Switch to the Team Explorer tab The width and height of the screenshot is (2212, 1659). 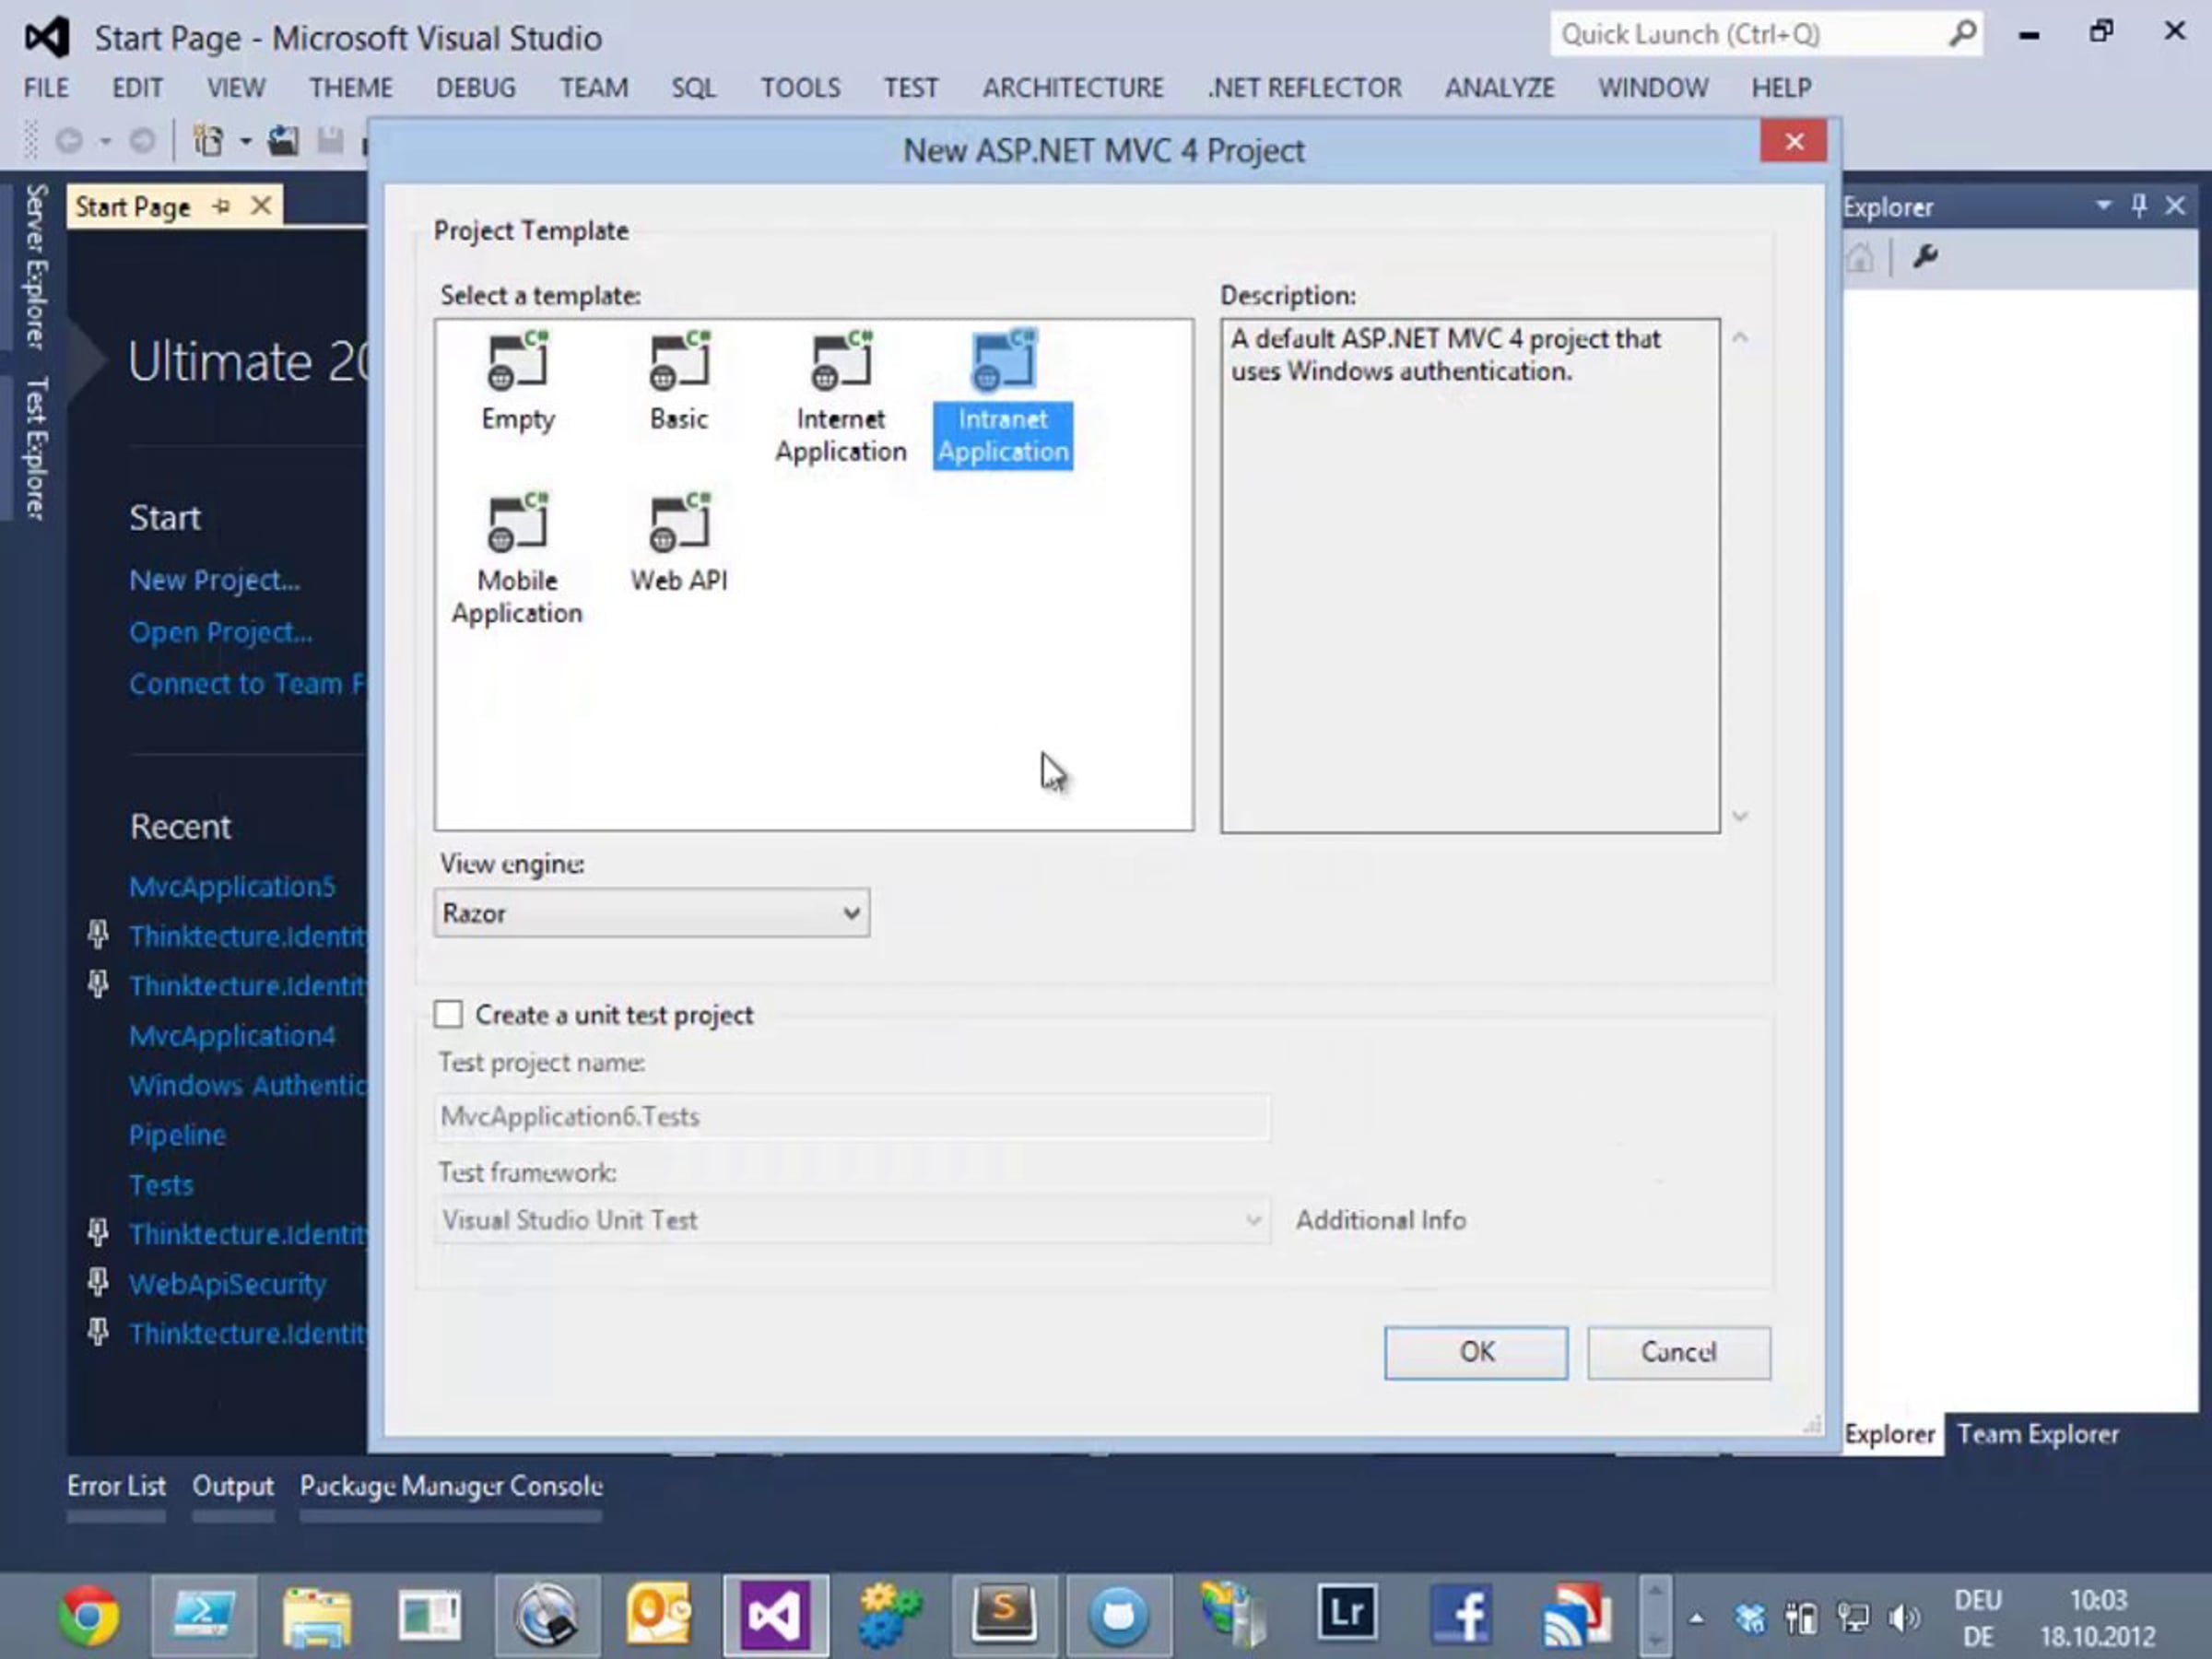tap(2038, 1434)
